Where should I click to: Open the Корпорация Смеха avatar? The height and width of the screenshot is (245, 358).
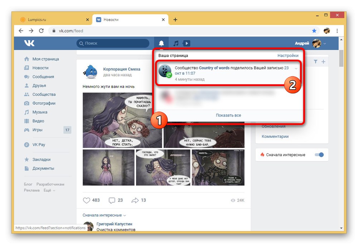coord(91,72)
